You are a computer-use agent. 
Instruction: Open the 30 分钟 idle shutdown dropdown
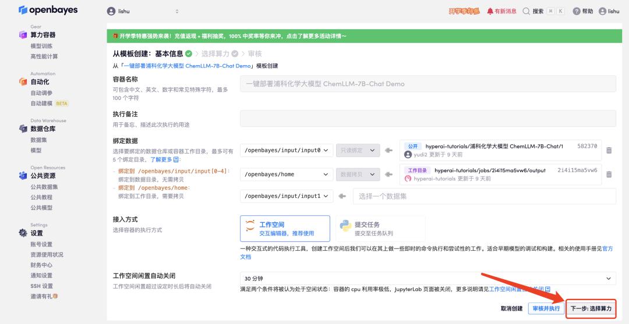pyautogui.click(x=427, y=279)
